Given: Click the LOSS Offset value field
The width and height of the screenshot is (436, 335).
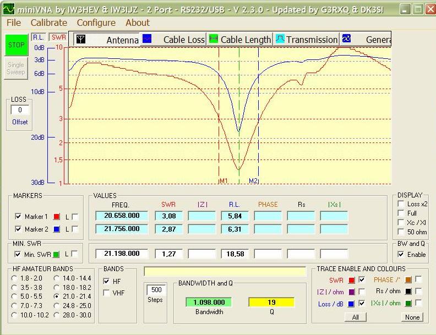Looking at the screenshot, I should [x=20, y=110].
